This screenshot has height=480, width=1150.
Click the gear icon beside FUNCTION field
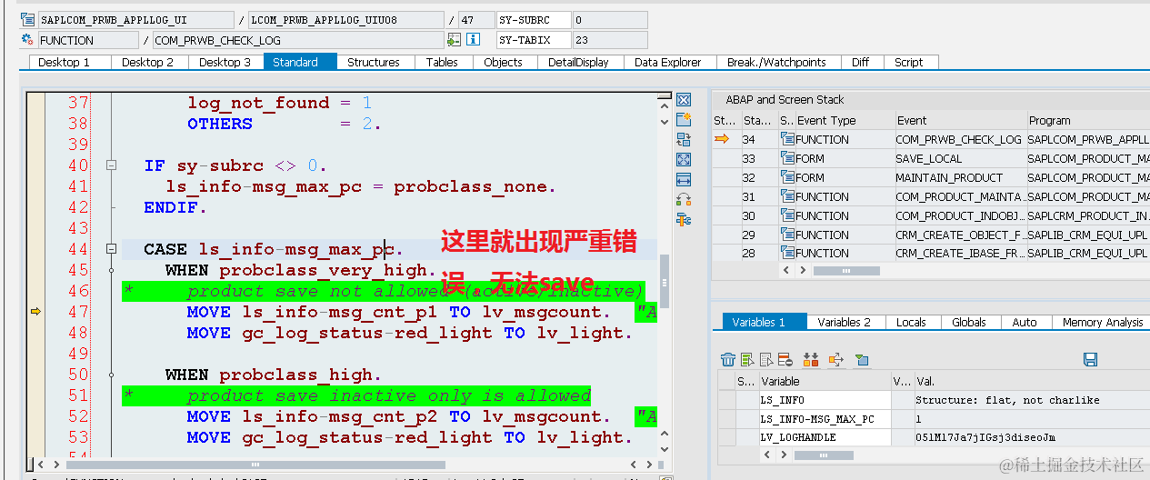tap(27, 40)
